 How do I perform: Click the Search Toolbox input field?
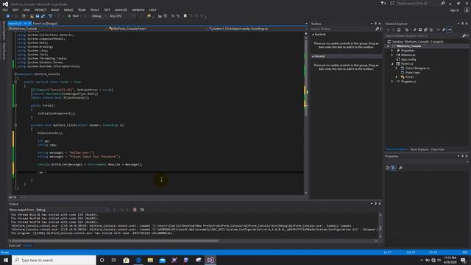tap(342, 29)
